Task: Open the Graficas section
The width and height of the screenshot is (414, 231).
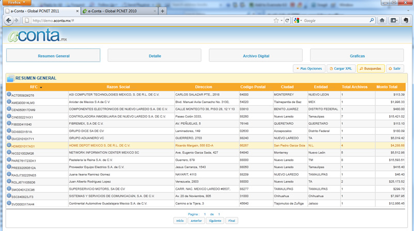Action: coord(357,55)
